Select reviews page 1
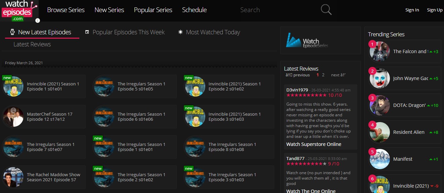This screenshot has height=193, width=444. click(x=318, y=75)
